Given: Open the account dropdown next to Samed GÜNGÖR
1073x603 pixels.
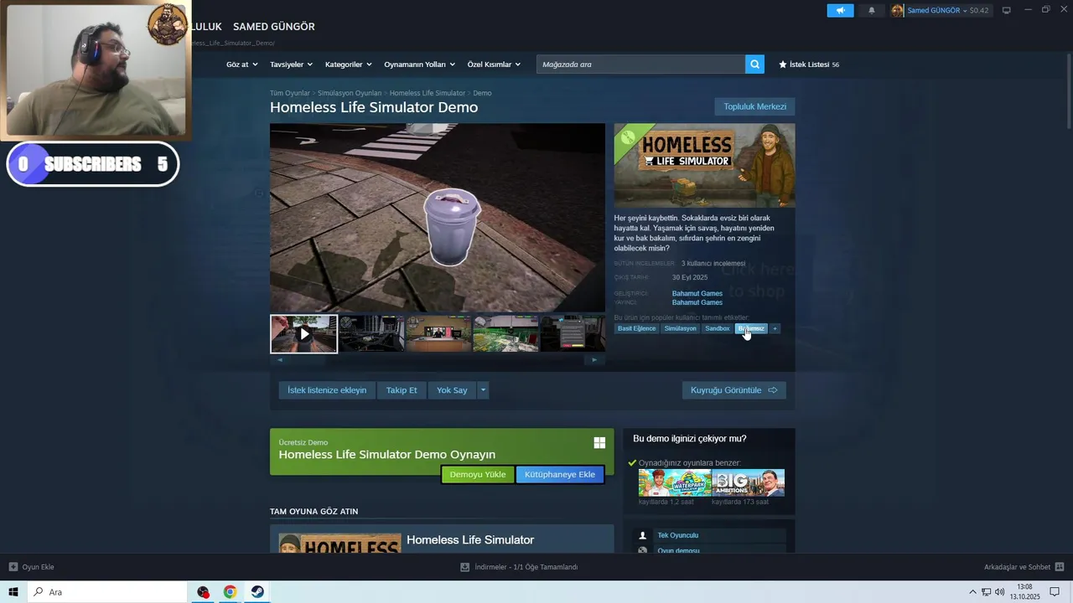Looking at the screenshot, I should pos(964,10).
